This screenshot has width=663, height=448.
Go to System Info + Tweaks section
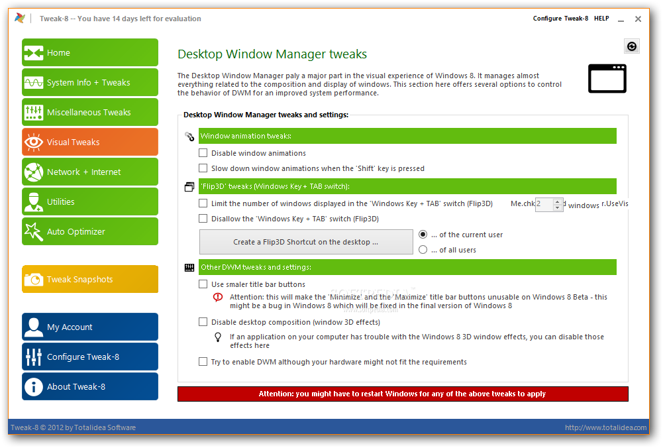pyautogui.click(x=90, y=82)
